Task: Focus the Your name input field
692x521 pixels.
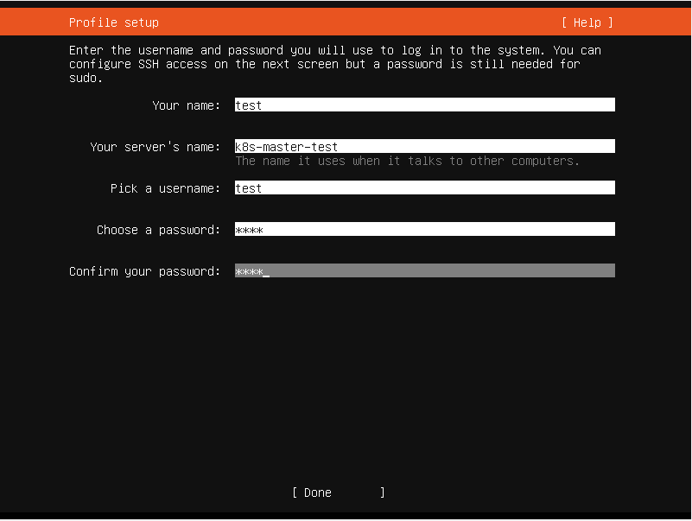Action: pyautogui.click(x=424, y=105)
